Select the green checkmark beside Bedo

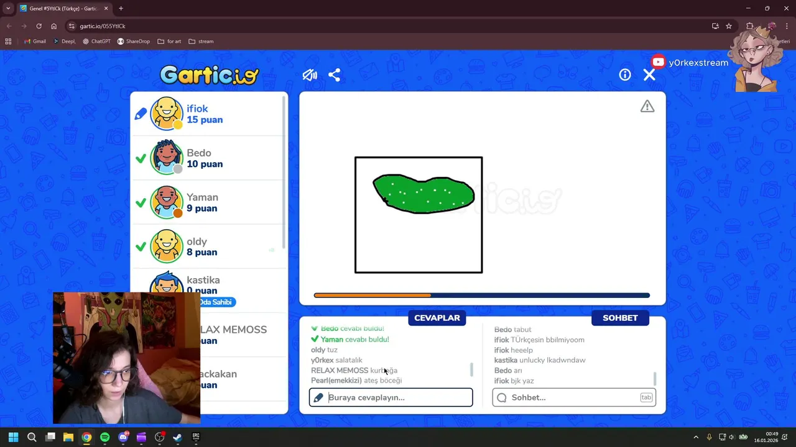pos(141,158)
